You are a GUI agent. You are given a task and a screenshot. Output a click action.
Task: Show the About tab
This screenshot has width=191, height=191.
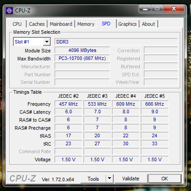tap(148, 24)
